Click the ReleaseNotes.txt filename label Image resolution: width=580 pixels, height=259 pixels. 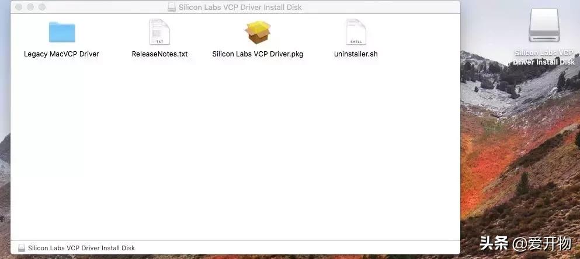(x=160, y=54)
